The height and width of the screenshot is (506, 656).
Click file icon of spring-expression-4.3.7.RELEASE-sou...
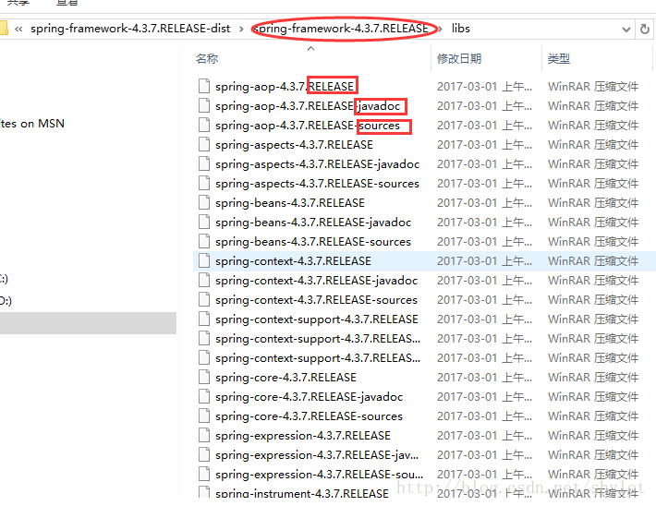pos(204,475)
